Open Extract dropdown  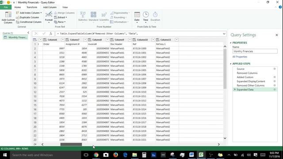tap(61, 18)
